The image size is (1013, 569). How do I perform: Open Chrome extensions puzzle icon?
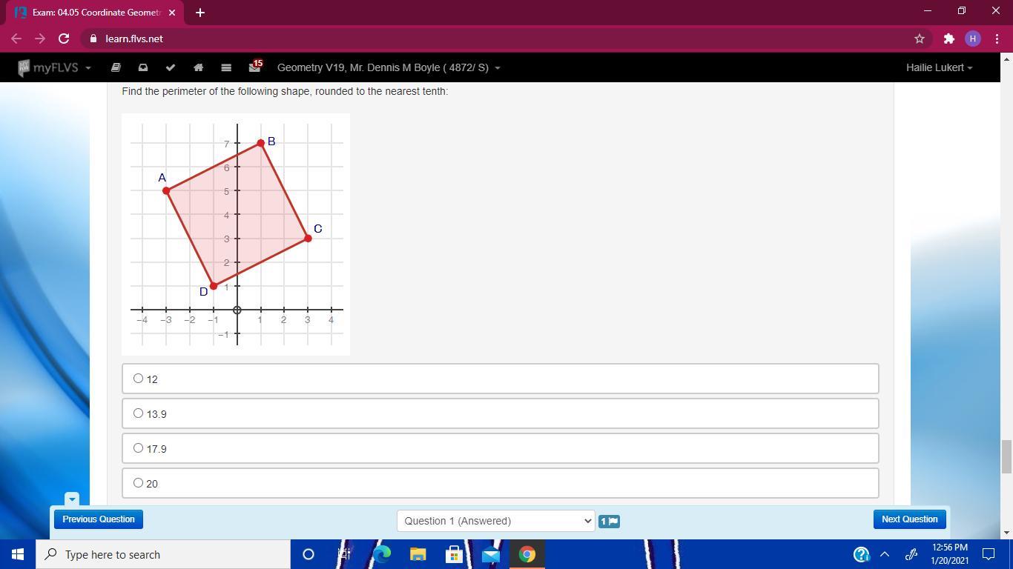[948, 39]
